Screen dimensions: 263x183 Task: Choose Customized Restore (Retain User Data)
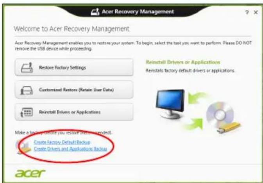pos(74,90)
